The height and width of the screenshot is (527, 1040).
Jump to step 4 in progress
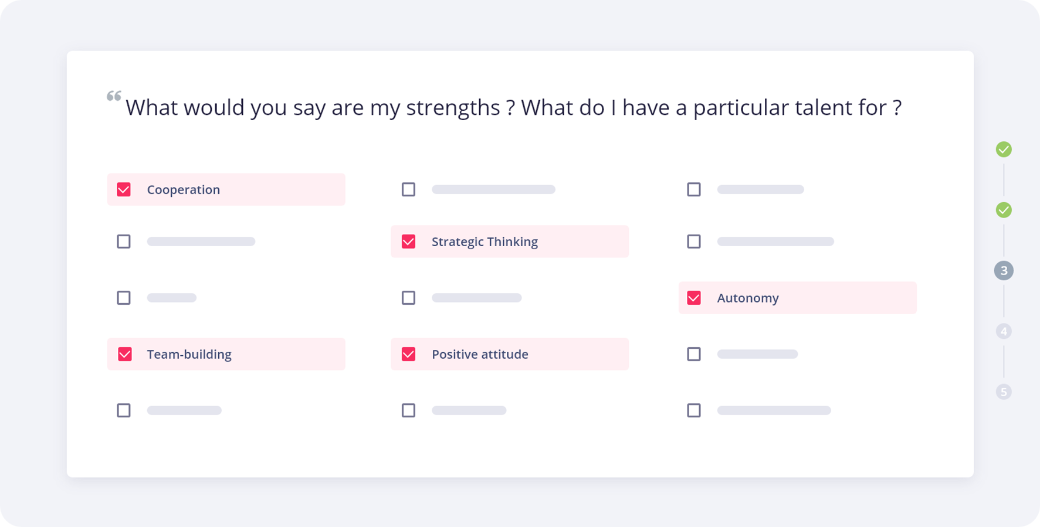click(1004, 331)
